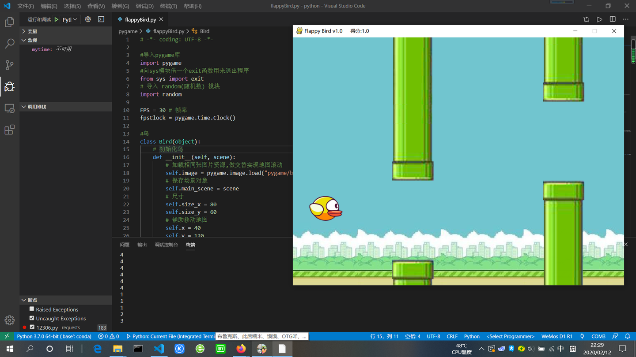Click the debug settings gear icon
The height and width of the screenshot is (357, 636).
87,19
